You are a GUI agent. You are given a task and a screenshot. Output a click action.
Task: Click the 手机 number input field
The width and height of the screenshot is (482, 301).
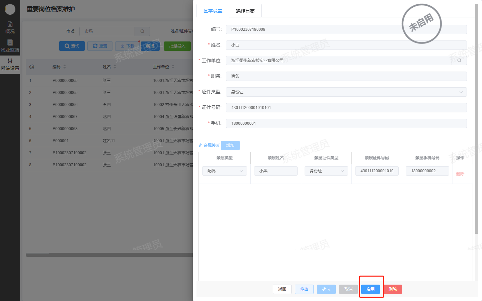click(346, 123)
